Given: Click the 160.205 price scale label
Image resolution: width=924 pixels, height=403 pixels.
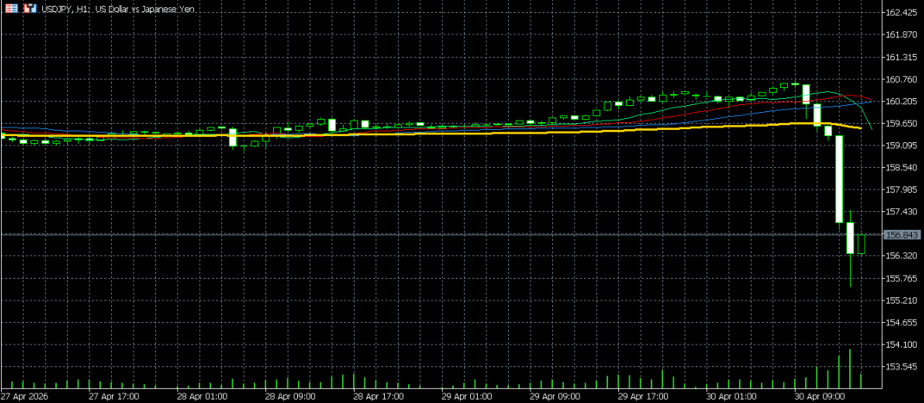Looking at the screenshot, I should (x=902, y=102).
